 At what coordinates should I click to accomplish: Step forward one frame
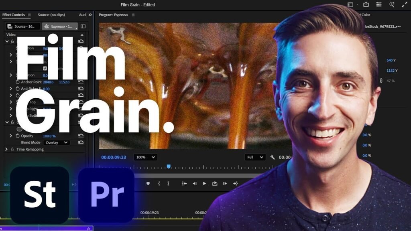click(x=225, y=184)
